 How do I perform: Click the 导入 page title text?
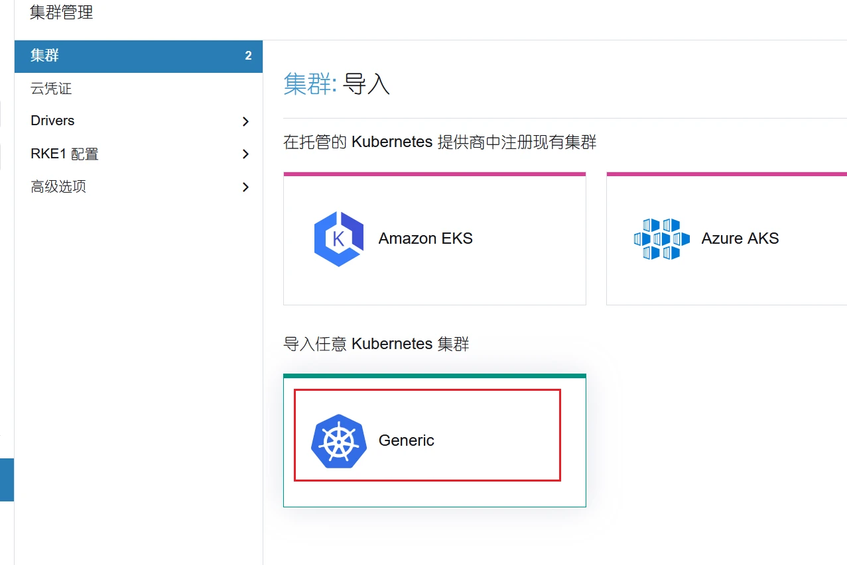[366, 84]
